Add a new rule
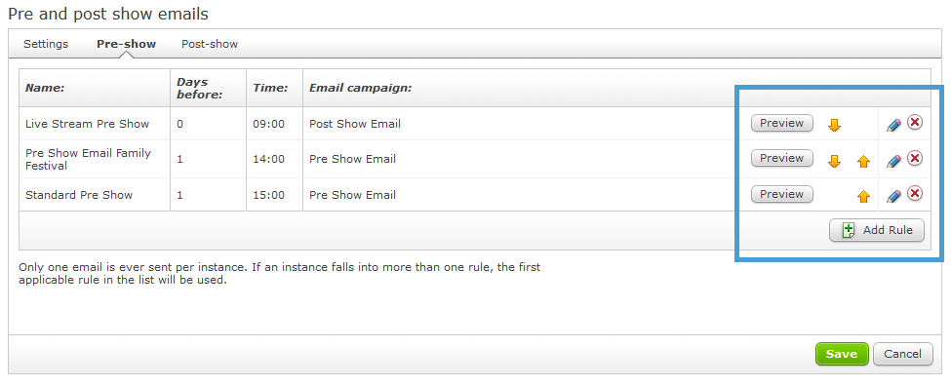This screenshot has width=951, height=386. [877, 230]
